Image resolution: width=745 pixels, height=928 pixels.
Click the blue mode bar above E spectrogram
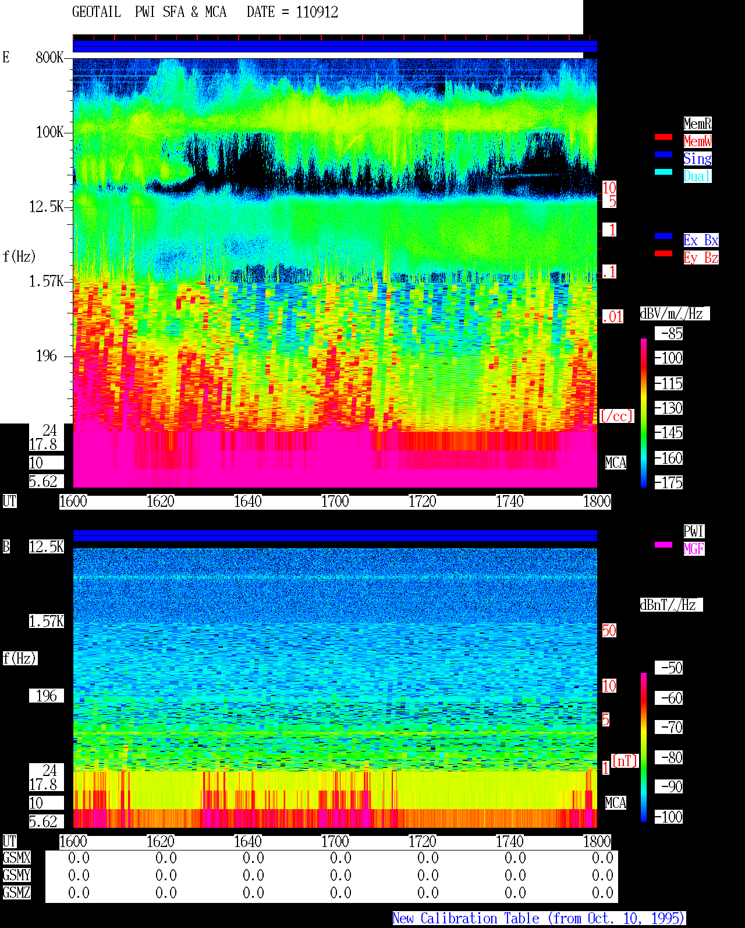[335, 47]
